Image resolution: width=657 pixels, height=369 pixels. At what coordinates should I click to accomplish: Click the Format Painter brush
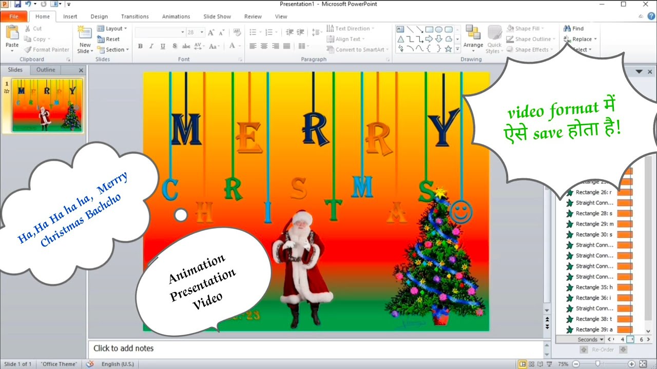pyautogui.click(x=46, y=50)
